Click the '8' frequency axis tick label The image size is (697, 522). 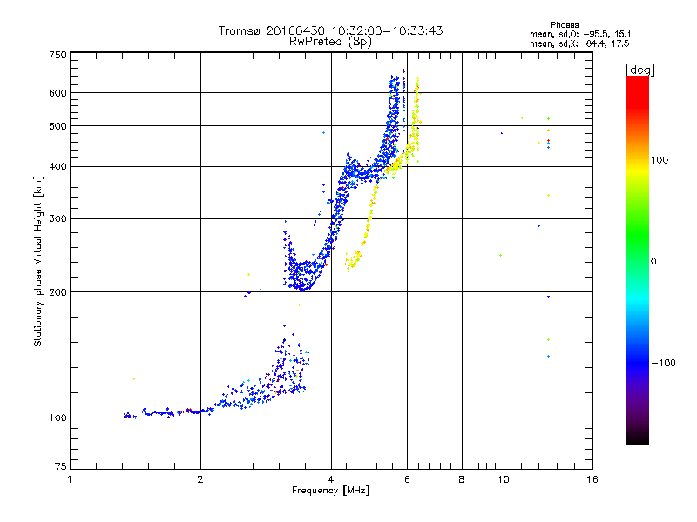[x=462, y=479]
